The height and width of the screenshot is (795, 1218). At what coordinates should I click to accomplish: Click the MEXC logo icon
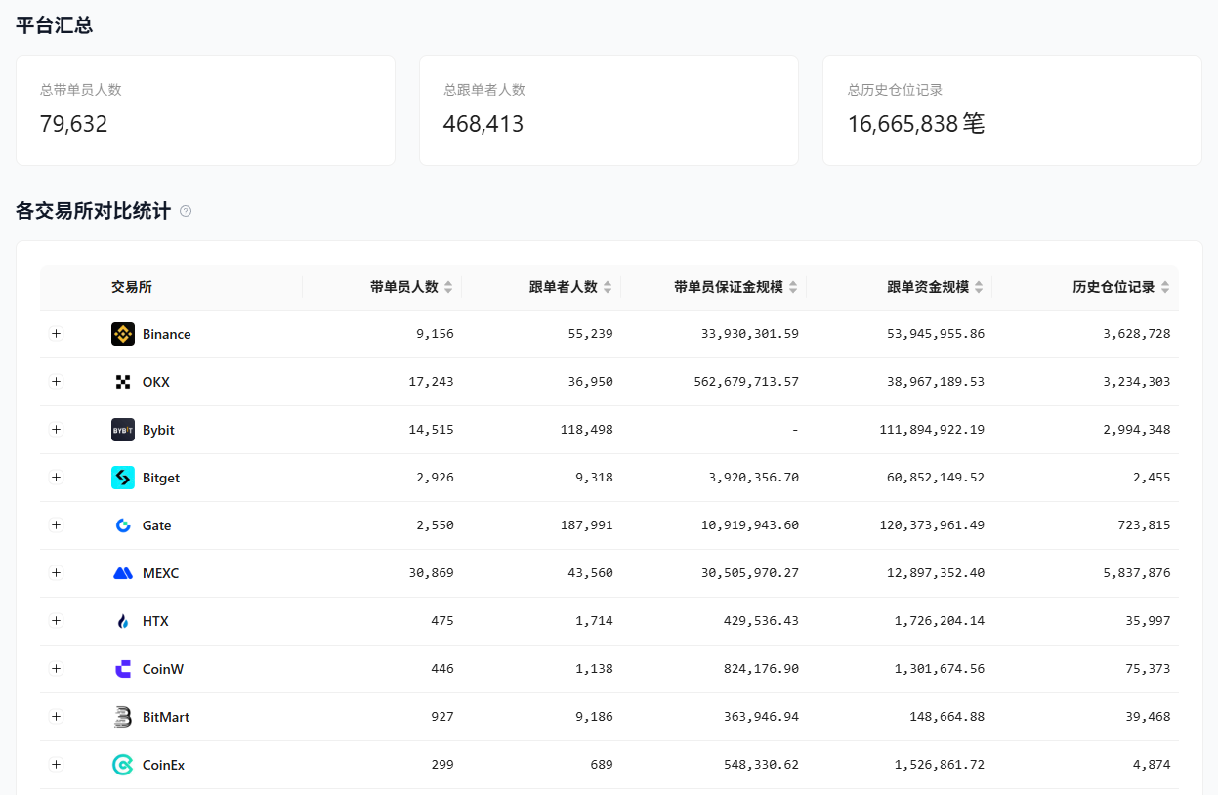click(x=123, y=573)
